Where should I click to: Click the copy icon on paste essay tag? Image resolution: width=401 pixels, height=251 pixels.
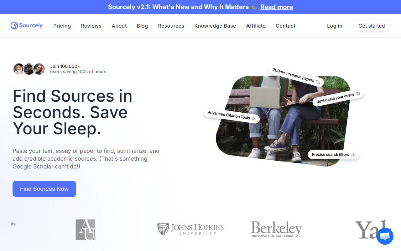pos(358,93)
